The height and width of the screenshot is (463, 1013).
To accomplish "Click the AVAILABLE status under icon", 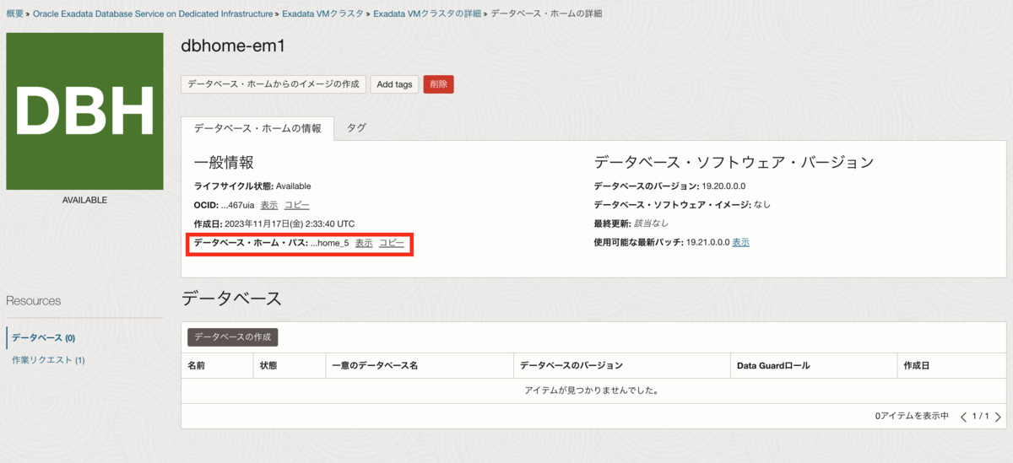I will click(84, 201).
